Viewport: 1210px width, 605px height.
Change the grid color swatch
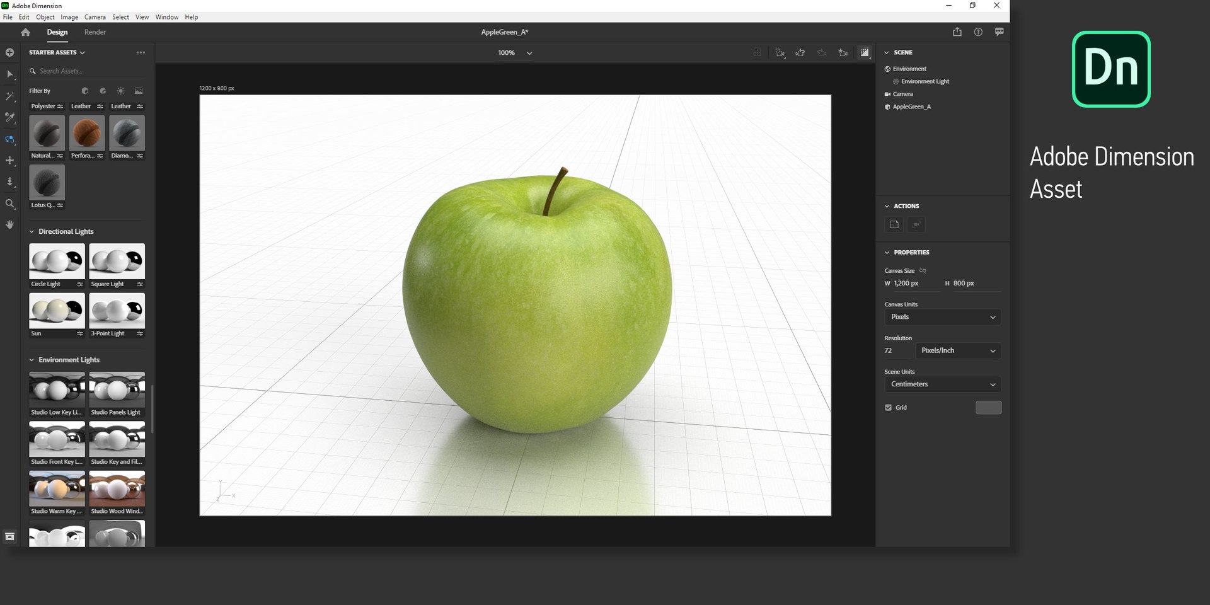[x=988, y=408]
